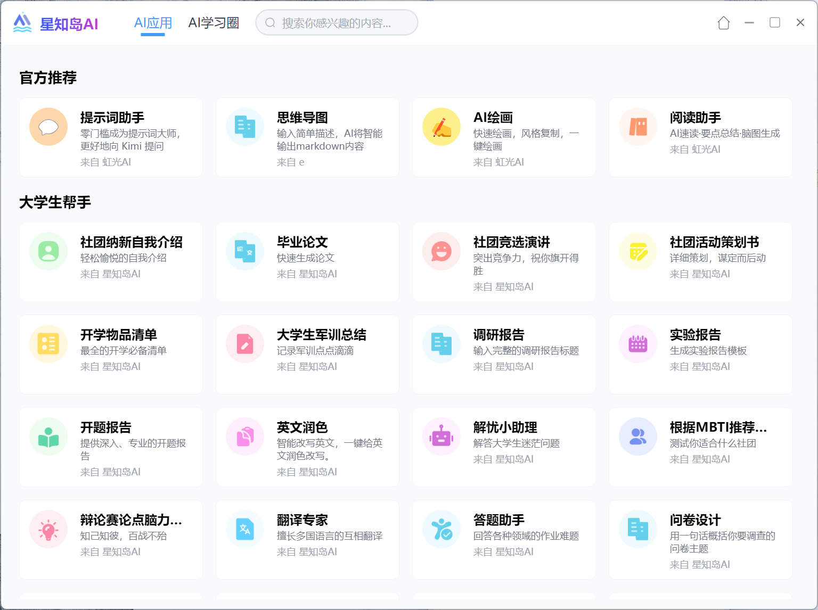This screenshot has height=610, width=818.
Task: Click the home icon in title bar
Action: (x=723, y=23)
